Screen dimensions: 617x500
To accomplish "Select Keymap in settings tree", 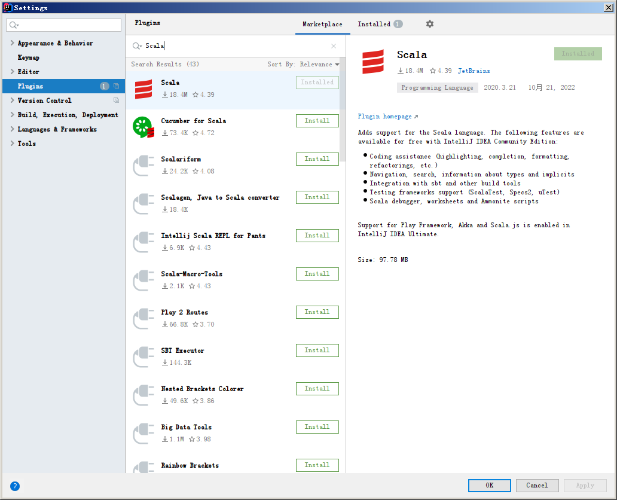I will click(28, 57).
